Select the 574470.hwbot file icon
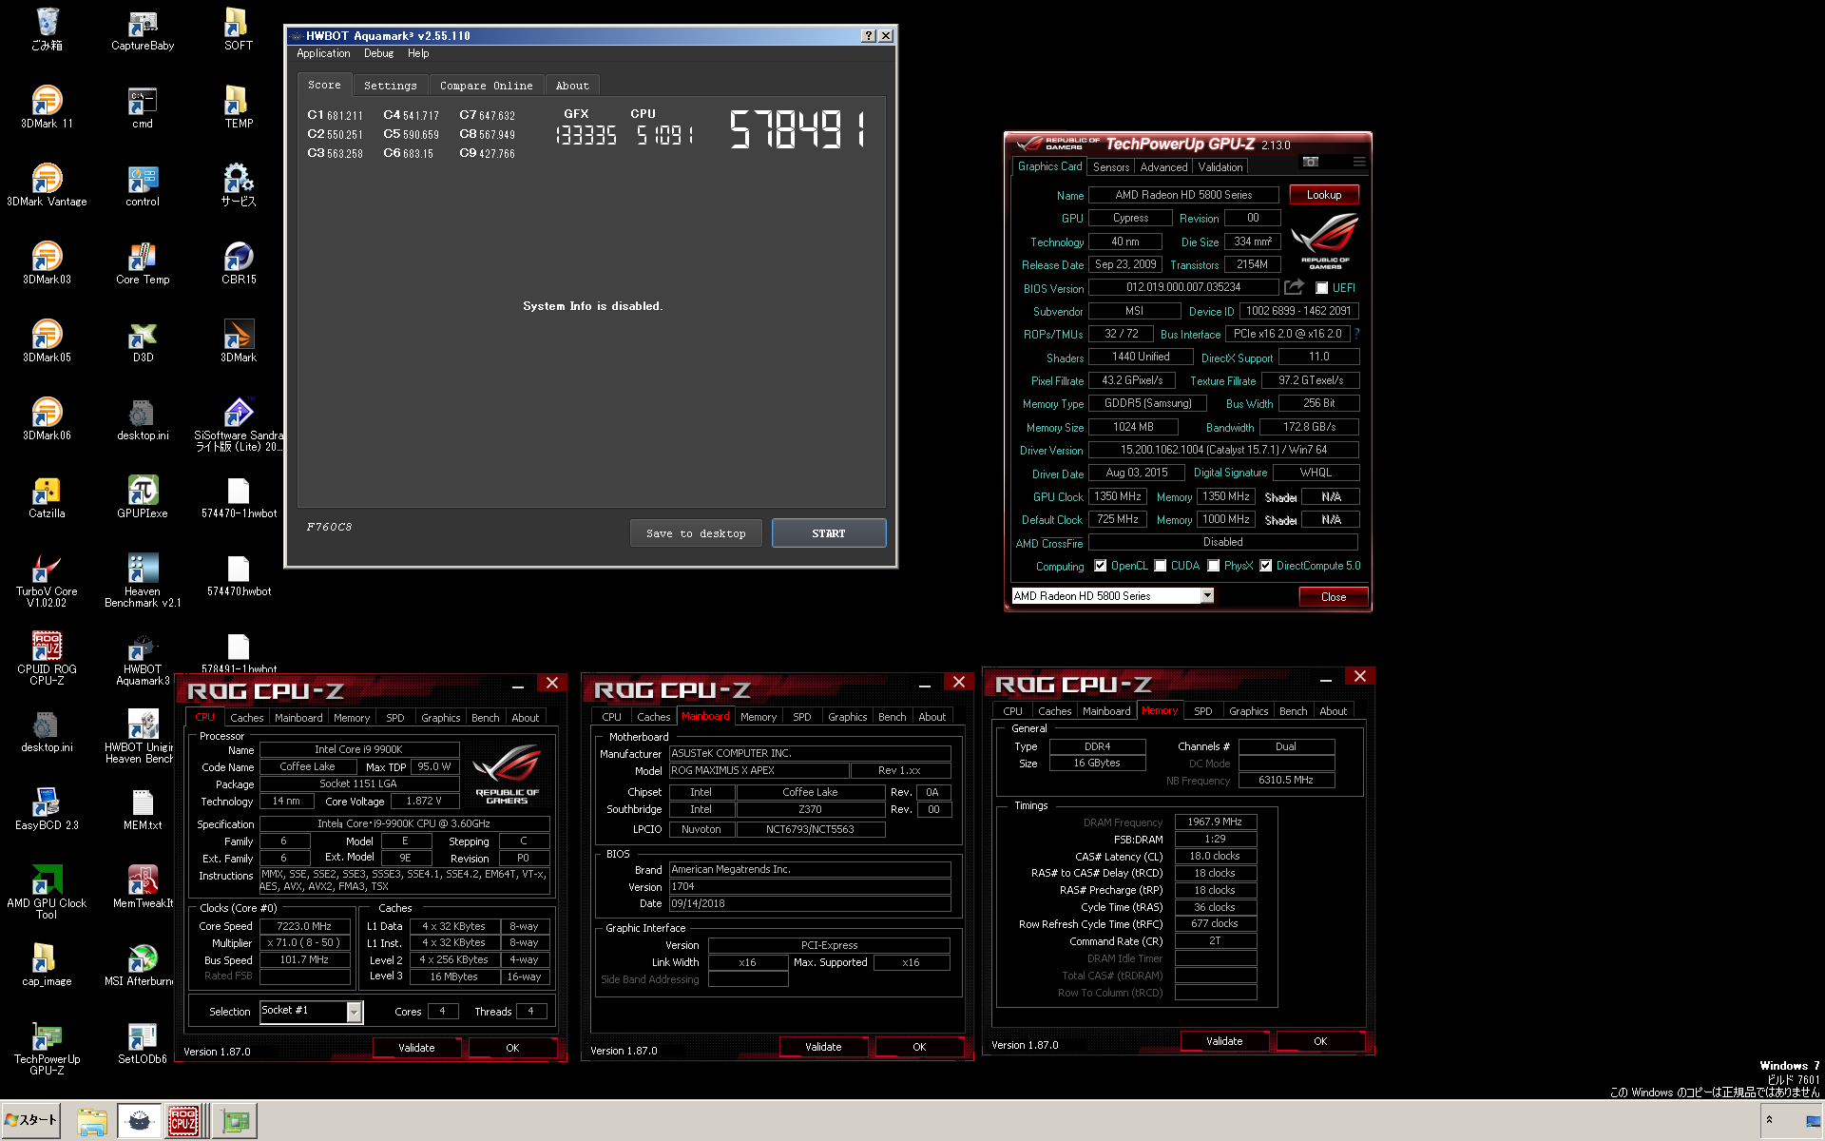1825x1141 pixels. click(x=239, y=574)
